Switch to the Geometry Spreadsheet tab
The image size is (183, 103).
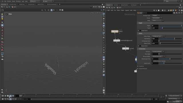point(51,4)
